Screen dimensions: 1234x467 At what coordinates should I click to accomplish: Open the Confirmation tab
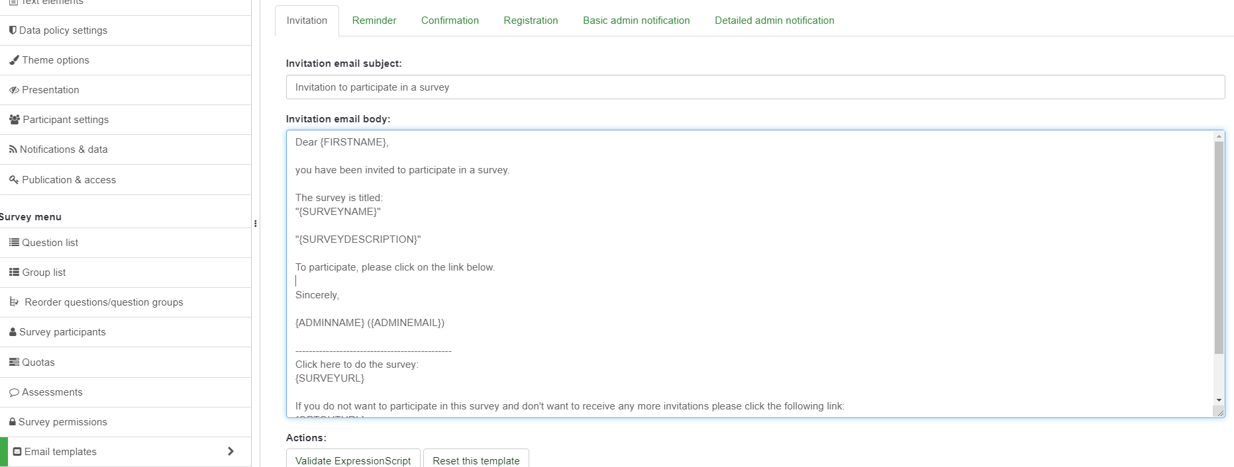(450, 21)
